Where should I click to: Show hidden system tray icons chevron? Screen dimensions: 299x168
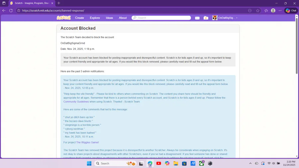[250, 163]
